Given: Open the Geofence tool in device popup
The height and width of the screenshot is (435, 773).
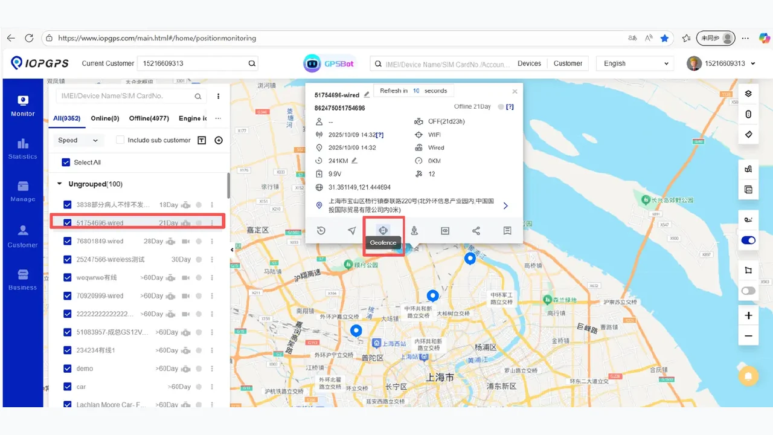Looking at the screenshot, I should tap(383, 230).
